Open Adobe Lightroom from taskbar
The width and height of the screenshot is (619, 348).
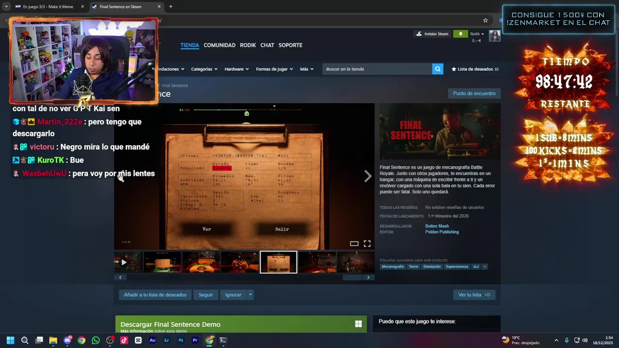click(x=166, y=340)
